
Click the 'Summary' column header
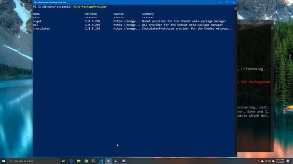[x=148, y=14]
